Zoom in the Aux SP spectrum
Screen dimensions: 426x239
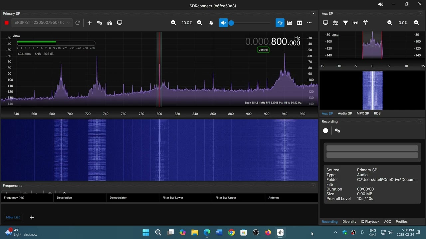point(416,23)
